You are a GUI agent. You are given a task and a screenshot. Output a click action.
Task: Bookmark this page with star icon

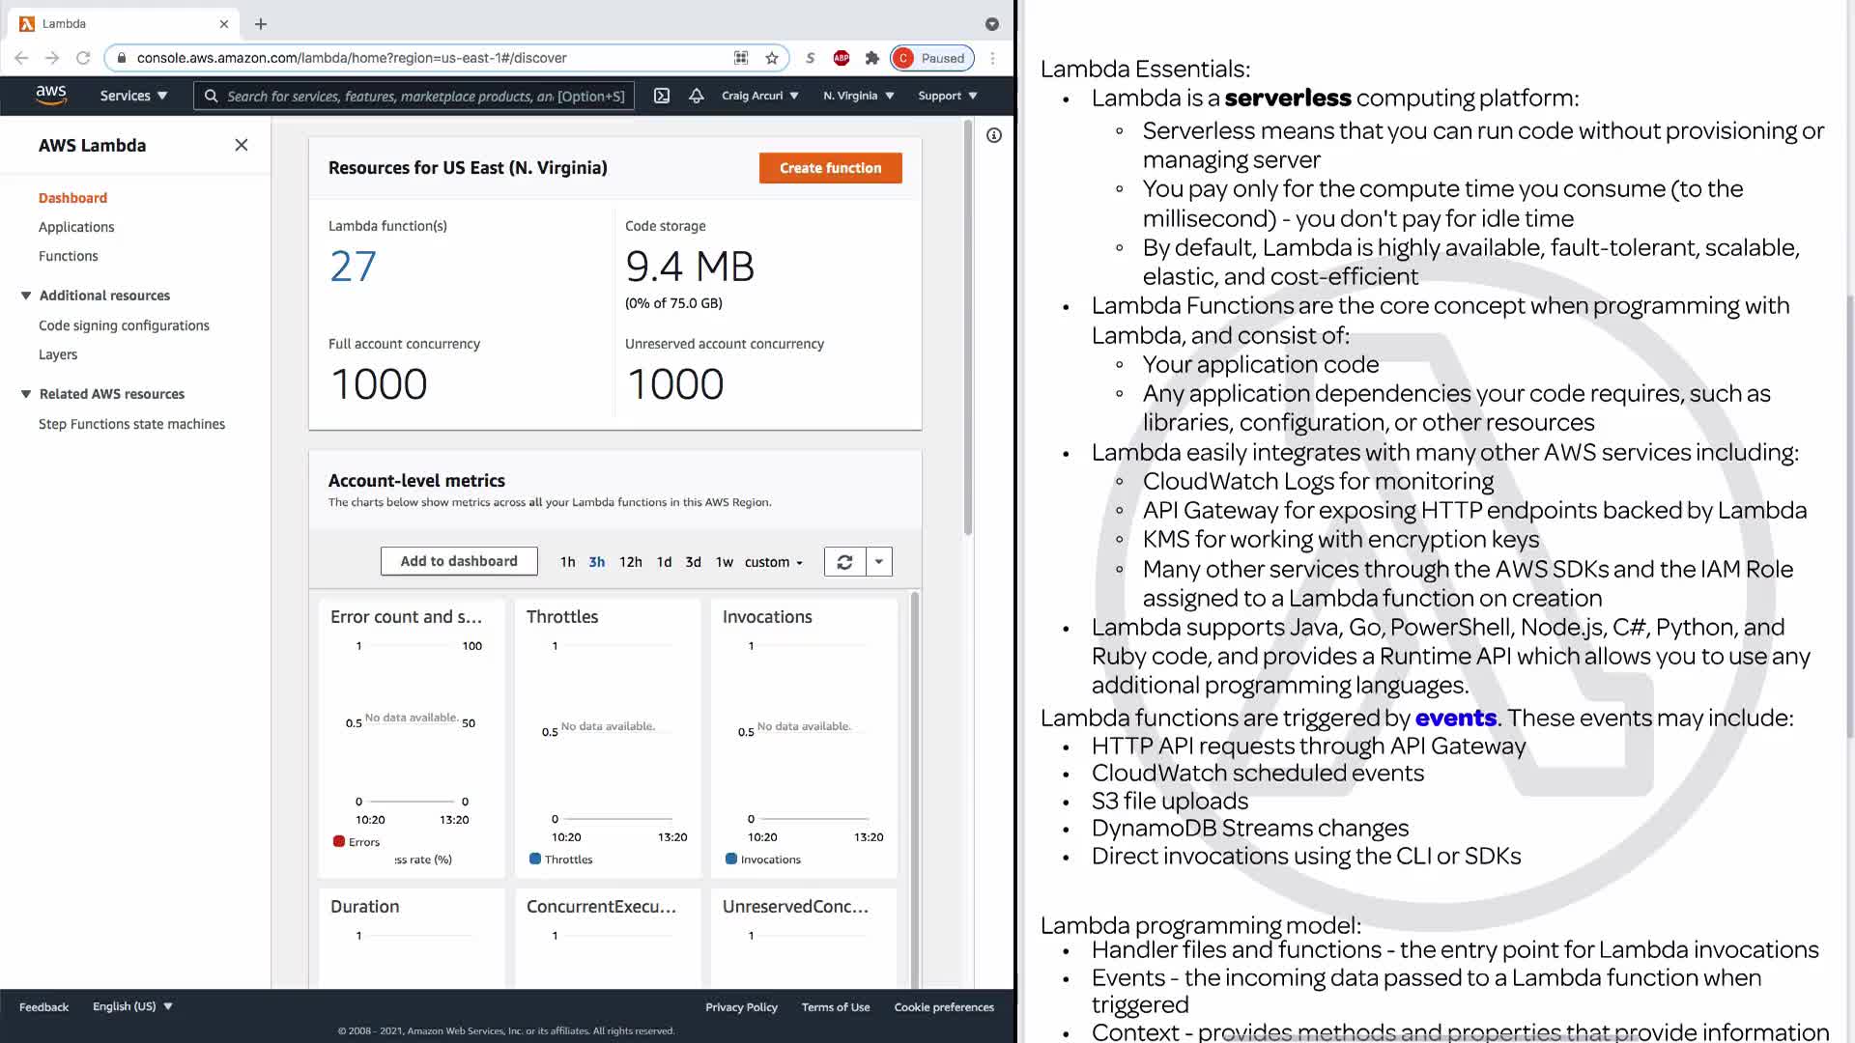pos(772,58)
